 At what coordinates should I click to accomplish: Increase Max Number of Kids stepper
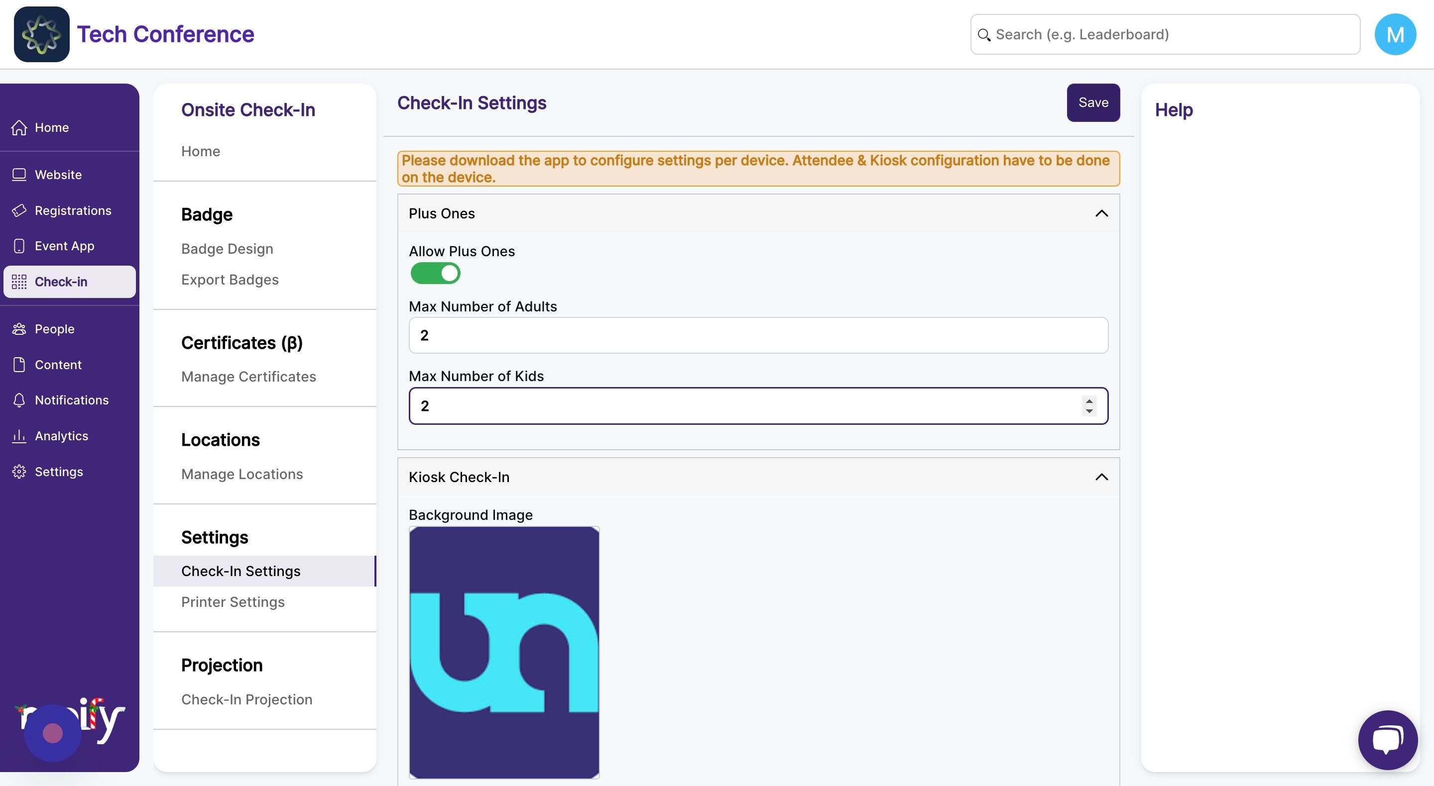pos(1089,401)
